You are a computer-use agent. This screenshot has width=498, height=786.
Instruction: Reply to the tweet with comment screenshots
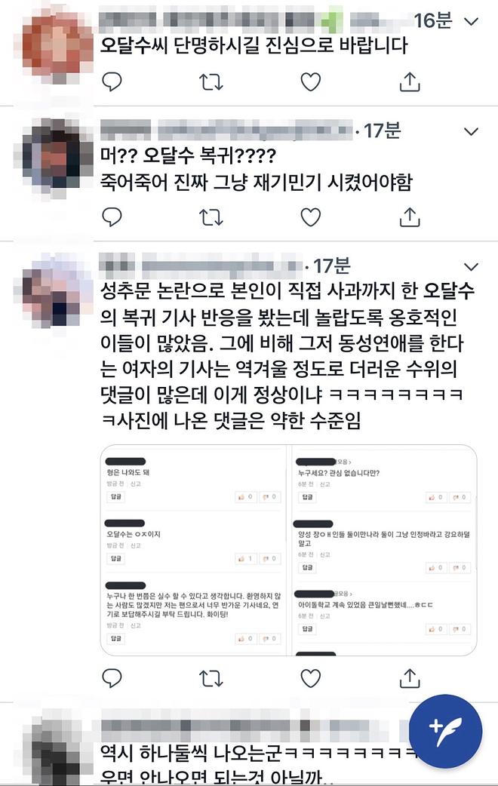click(112, 678)
